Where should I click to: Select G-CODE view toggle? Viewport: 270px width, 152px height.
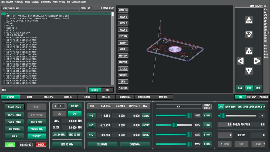[95, 90]
